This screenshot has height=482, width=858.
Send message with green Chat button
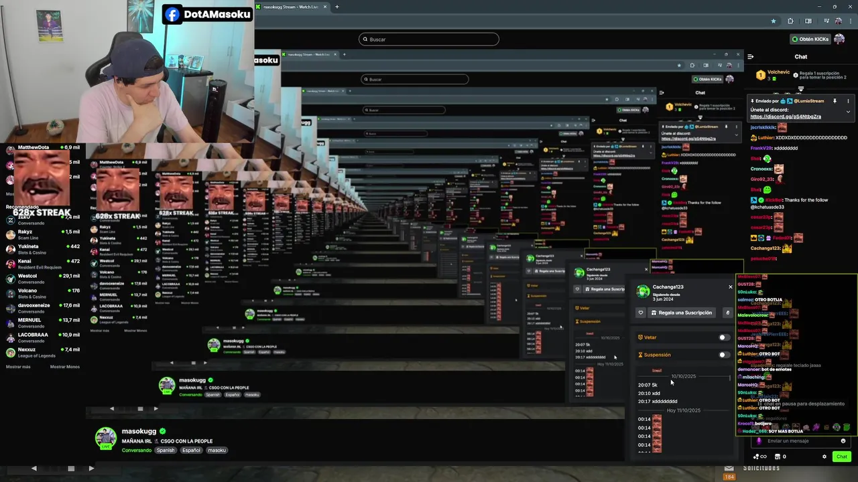point(842,457)
